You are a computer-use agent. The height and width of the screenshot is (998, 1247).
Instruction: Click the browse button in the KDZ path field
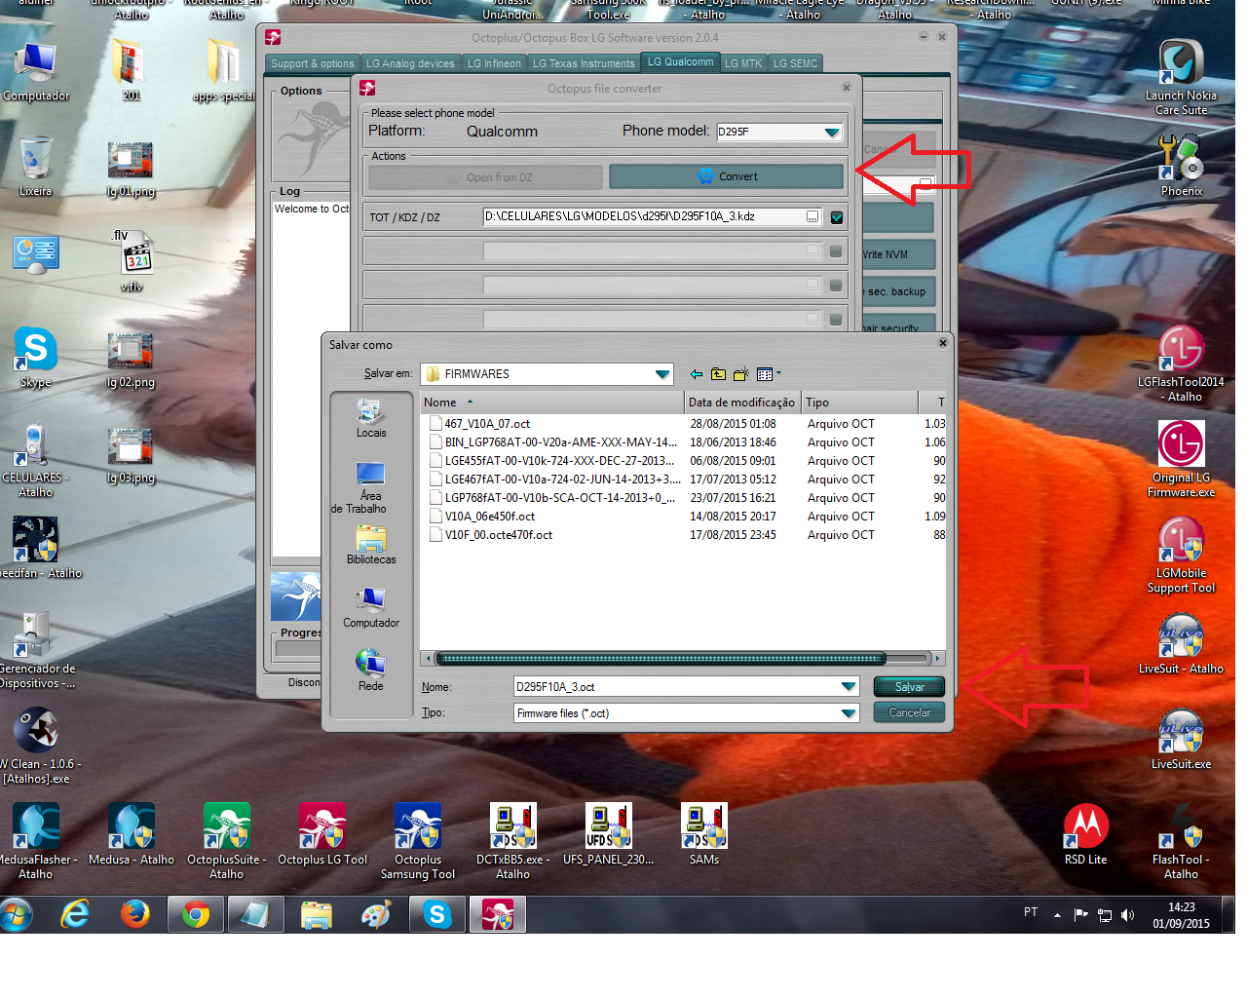[x=812, y=217]
